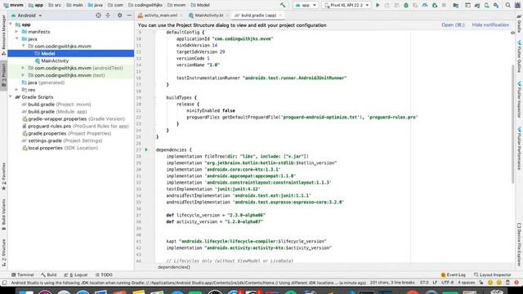Open the Project panel gear settings

click(120, 16)
